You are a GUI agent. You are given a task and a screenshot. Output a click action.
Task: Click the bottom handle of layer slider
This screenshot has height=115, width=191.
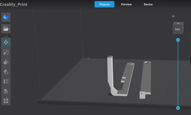[178, 108]
